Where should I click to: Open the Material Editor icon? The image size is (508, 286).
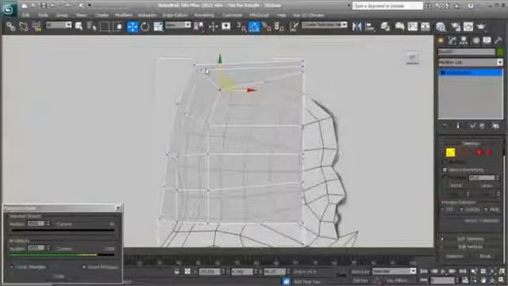[x=441, y=26]
